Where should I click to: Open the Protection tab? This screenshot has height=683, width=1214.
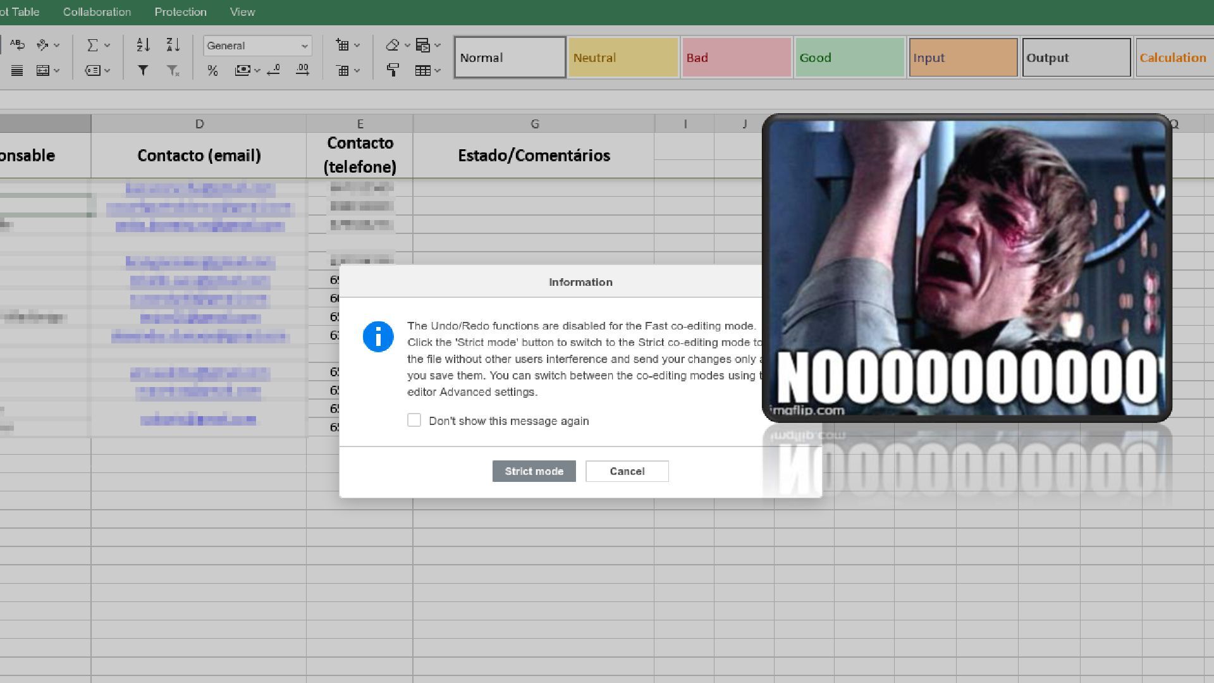(180, 12)
